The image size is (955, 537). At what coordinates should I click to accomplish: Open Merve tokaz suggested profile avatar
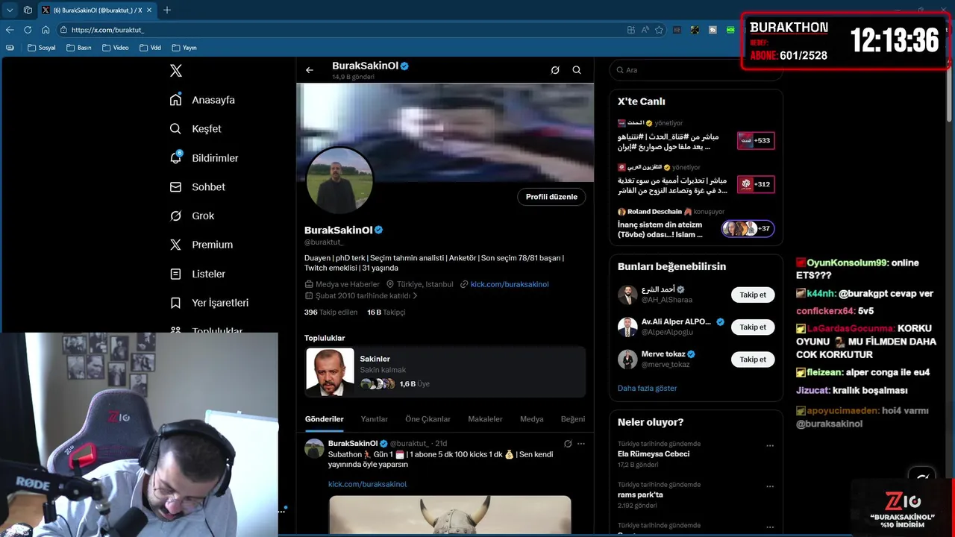coord(627,359)
